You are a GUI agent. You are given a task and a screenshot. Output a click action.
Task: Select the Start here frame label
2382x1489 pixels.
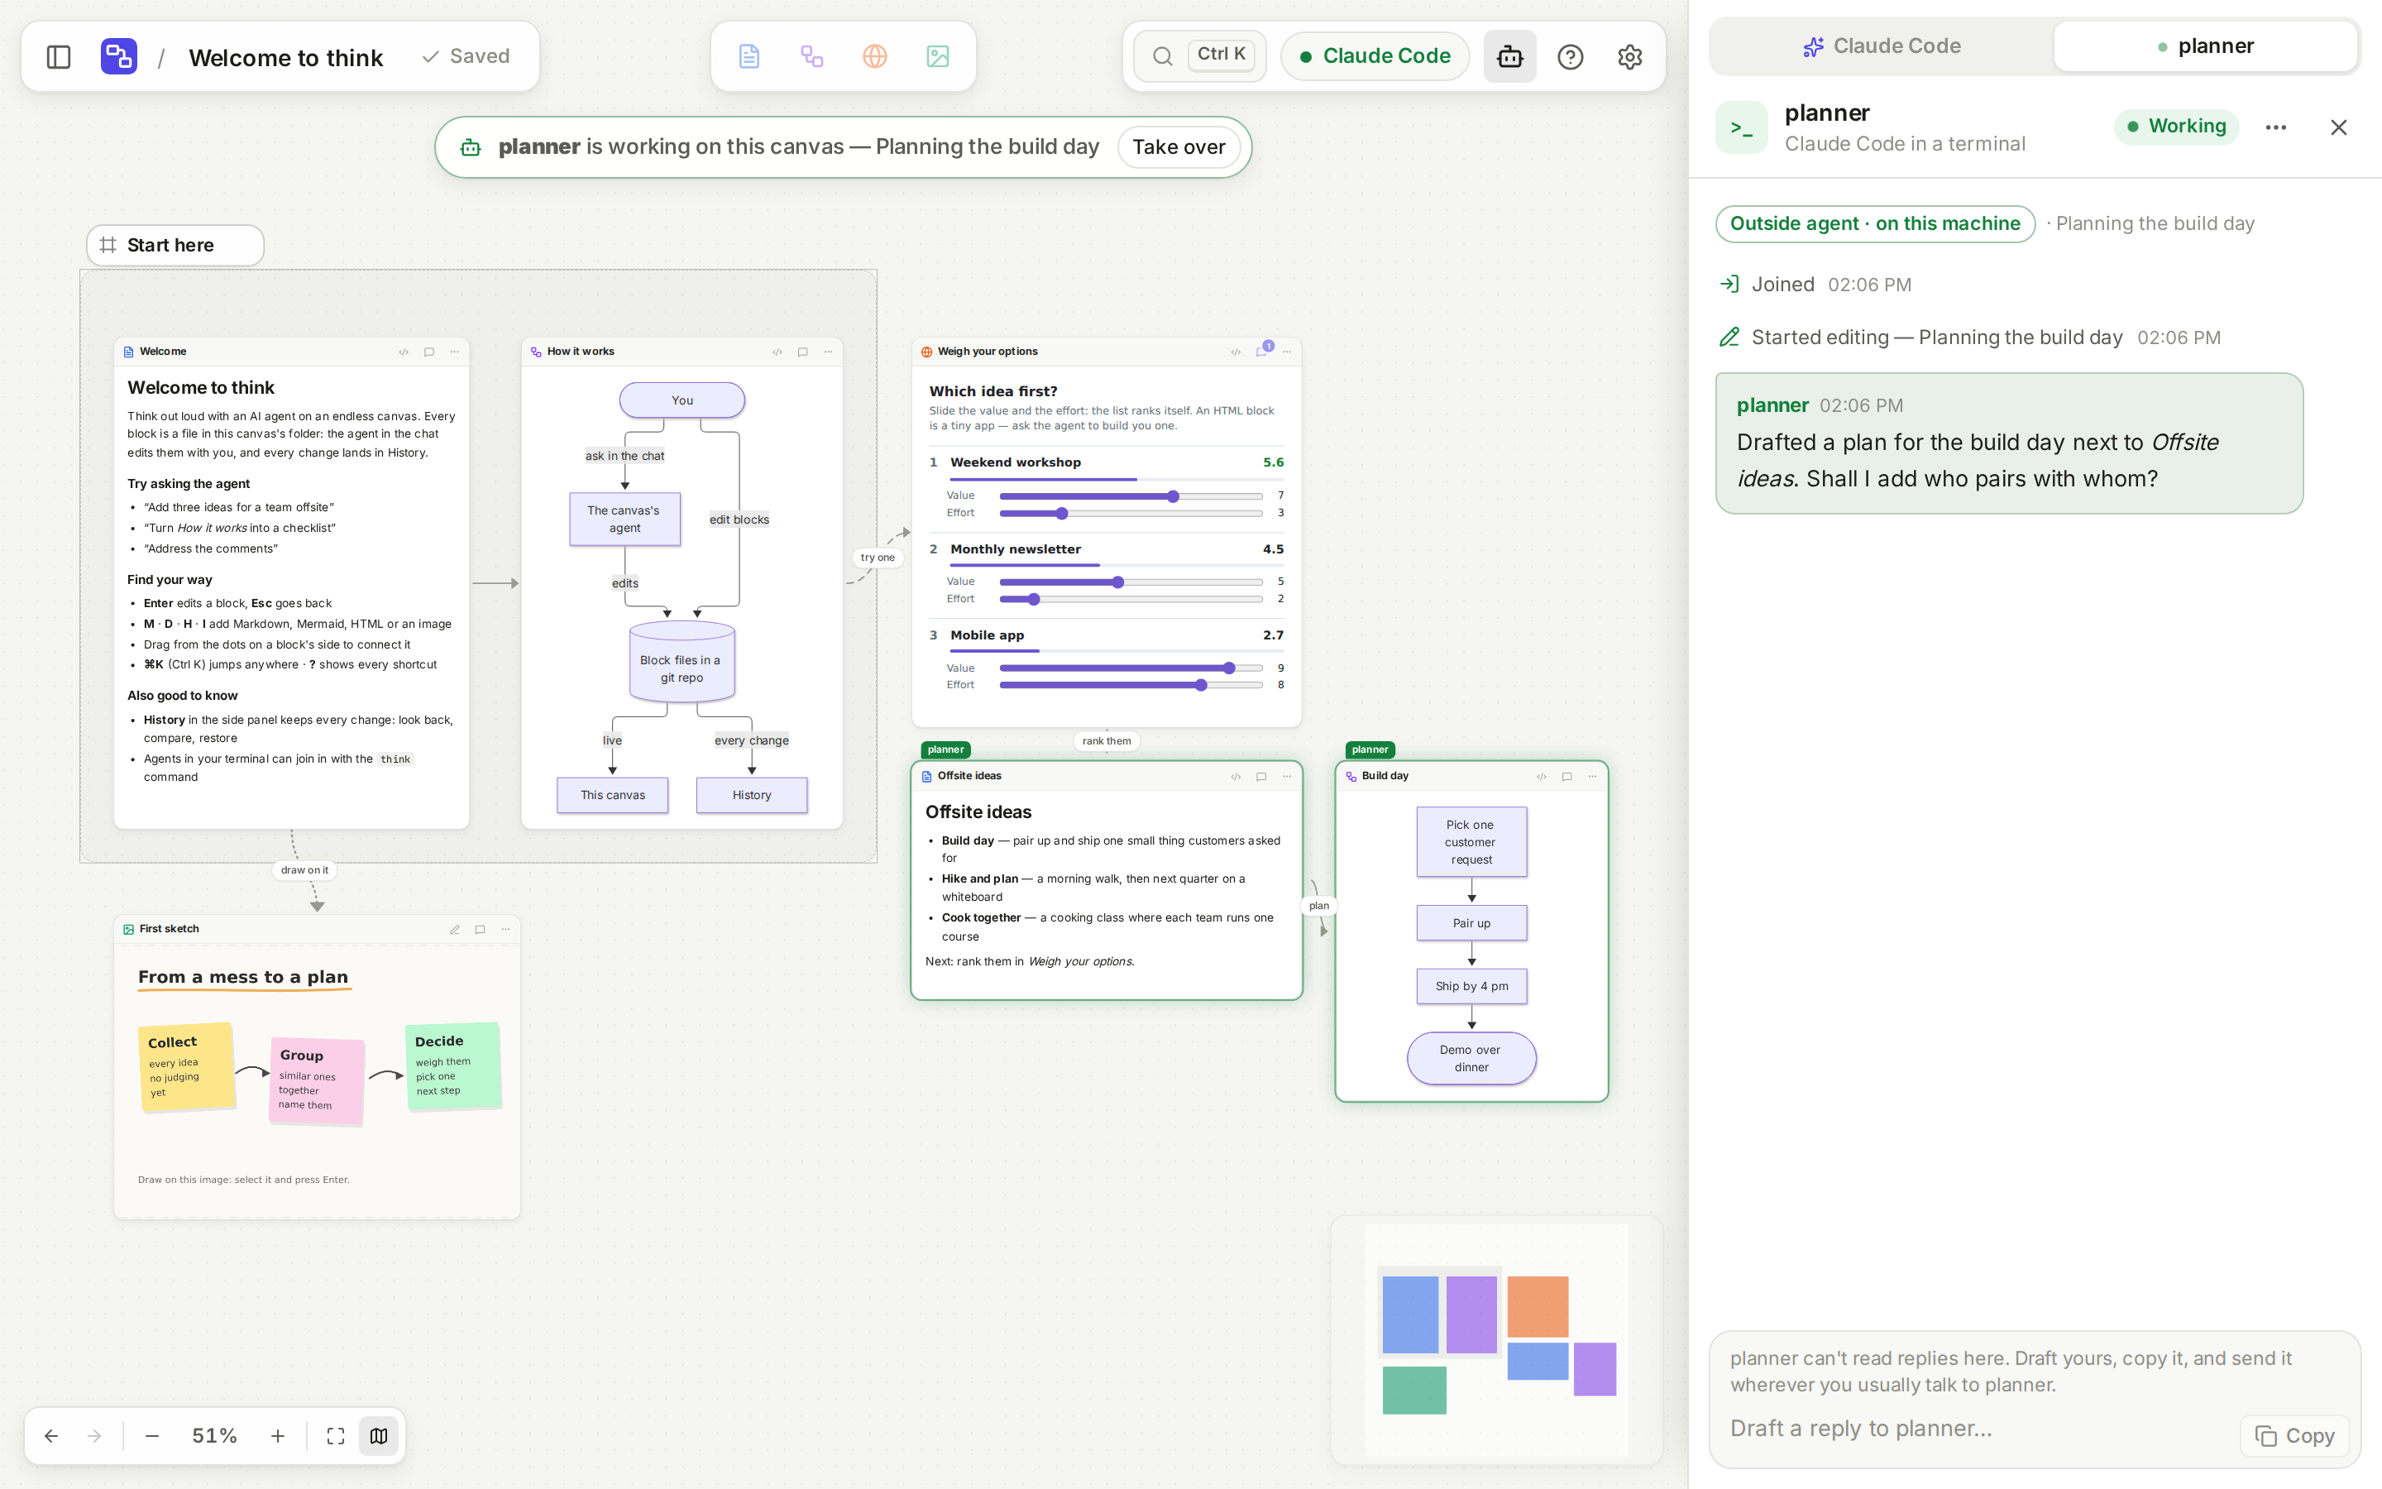pos(175,245)
